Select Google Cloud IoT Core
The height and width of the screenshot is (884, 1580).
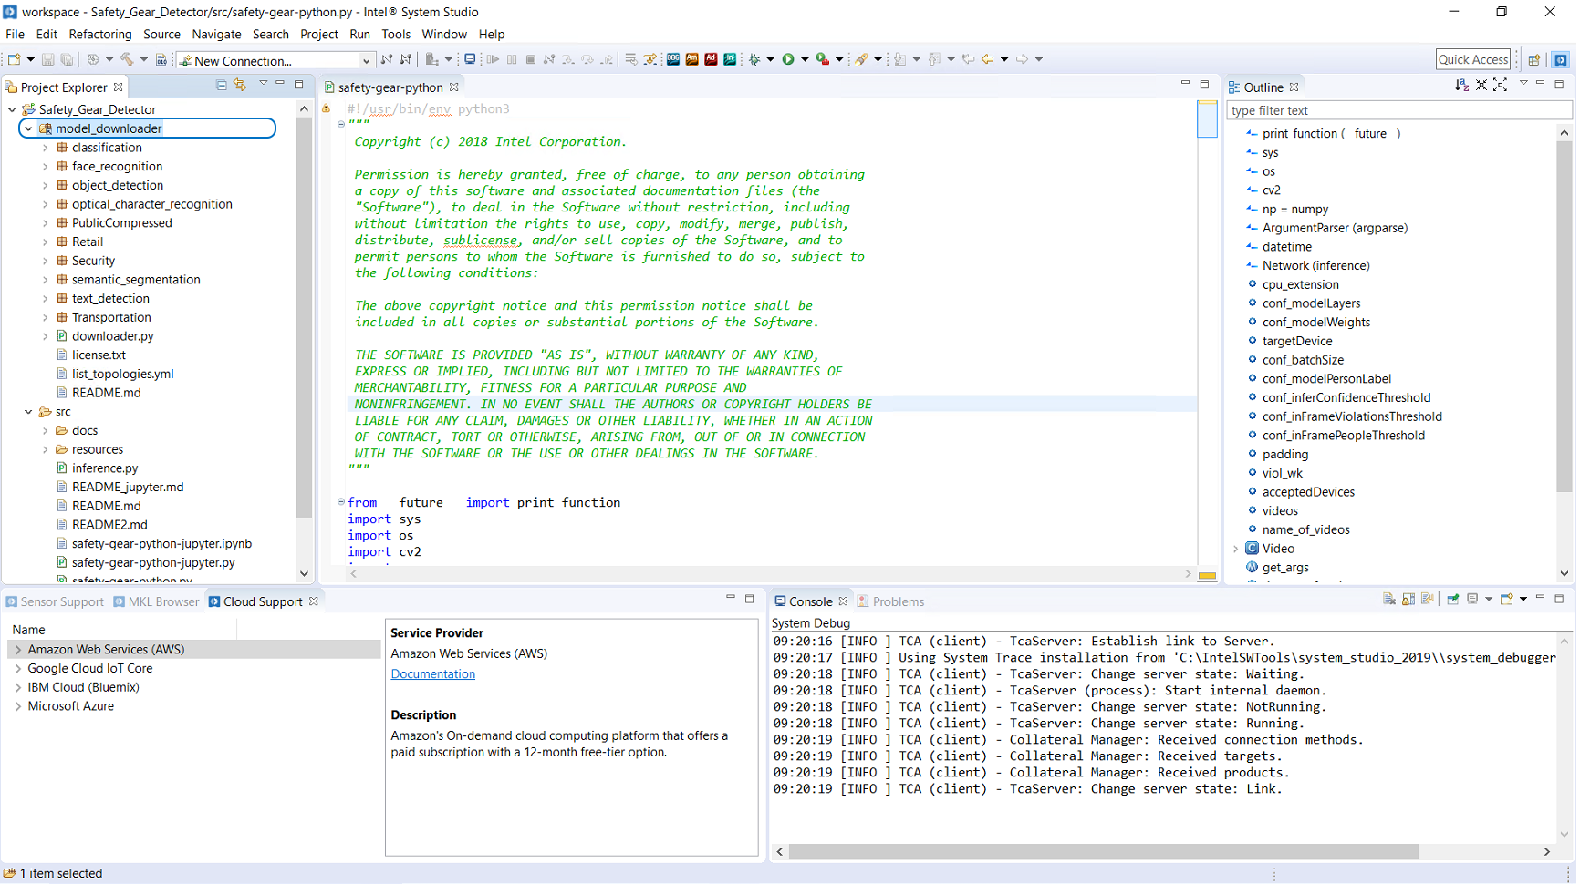point(90,668)
